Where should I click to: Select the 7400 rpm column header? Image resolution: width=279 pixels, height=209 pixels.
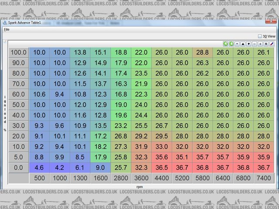click(x=263, y=178)
